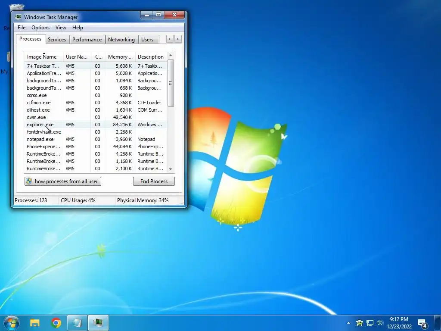This screenshot has width=441, height=331.
Task: Select the ApplicationFra... process row
Action: click(x=96, y=73)
